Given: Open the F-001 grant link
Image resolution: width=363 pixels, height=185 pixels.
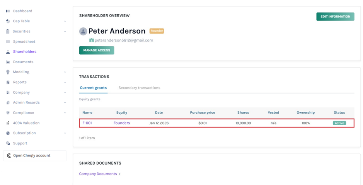Looking at the screenshot, I should [87, 123].
